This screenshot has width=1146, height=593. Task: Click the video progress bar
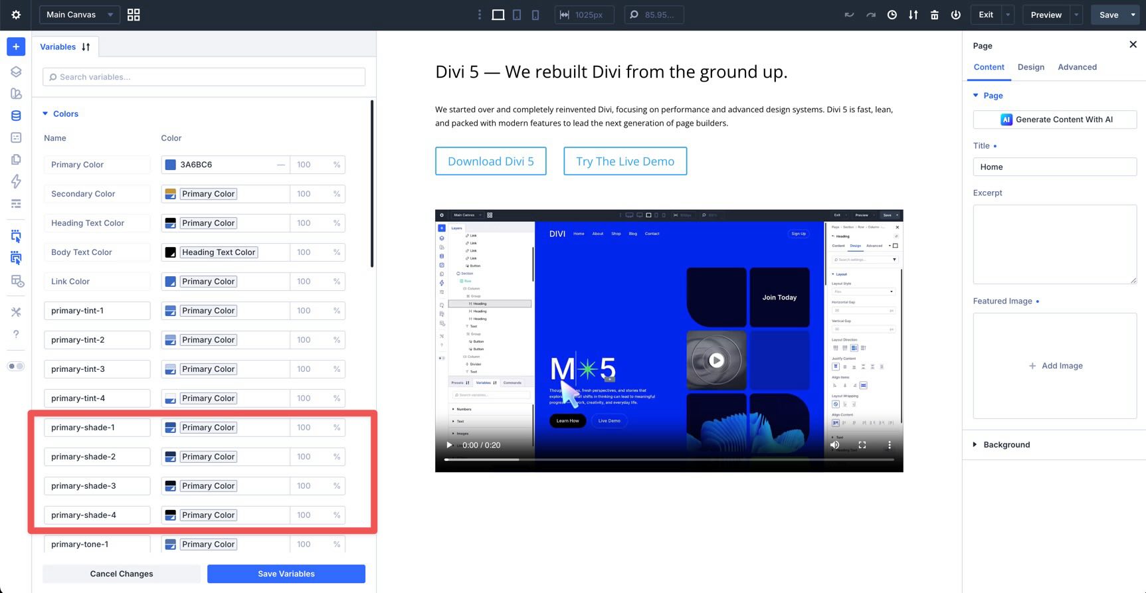pos(669,460)
